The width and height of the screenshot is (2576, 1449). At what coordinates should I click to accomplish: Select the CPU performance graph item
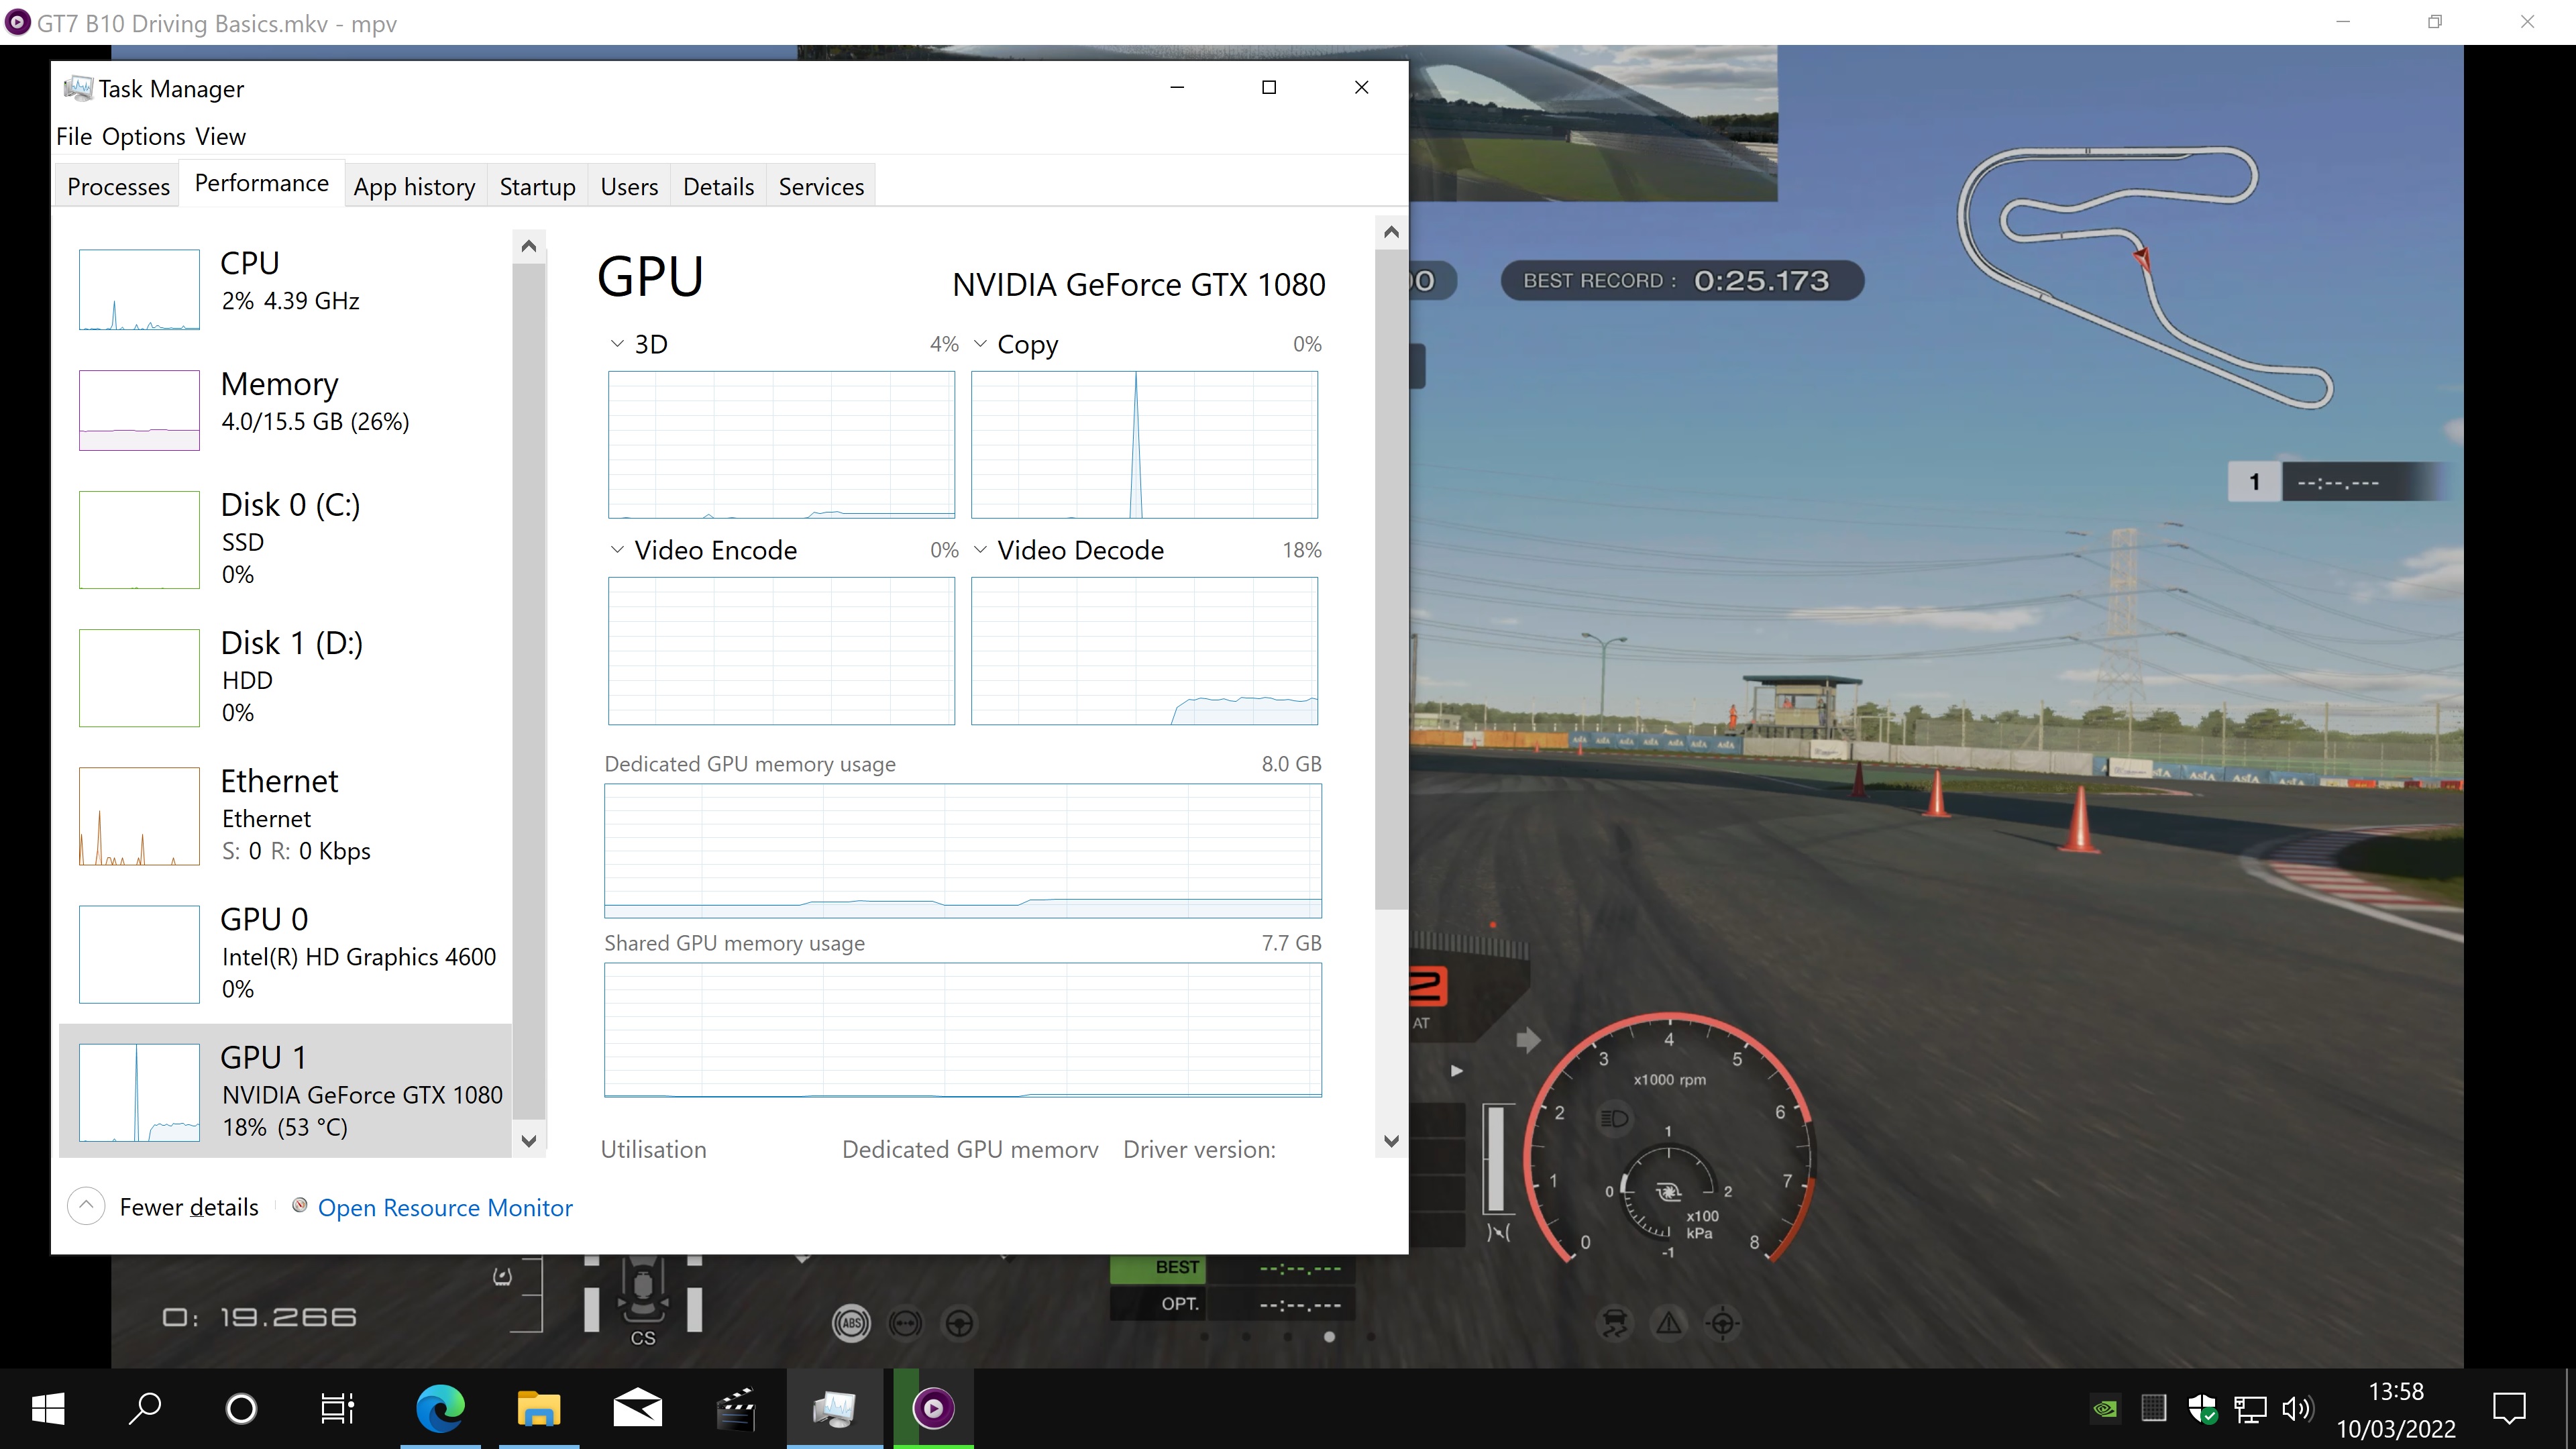point(285,289)
